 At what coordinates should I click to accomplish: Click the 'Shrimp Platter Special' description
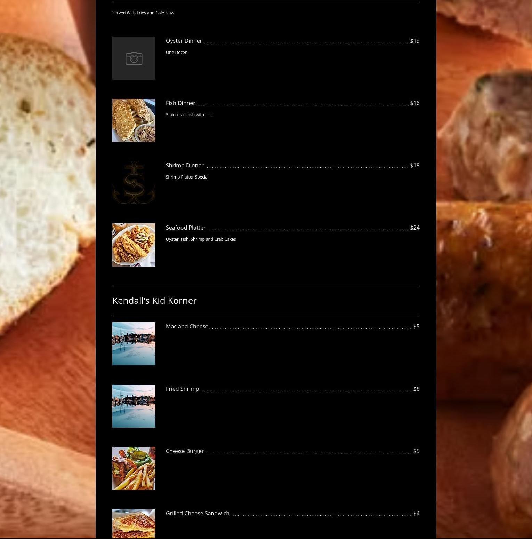pos(187,177)
